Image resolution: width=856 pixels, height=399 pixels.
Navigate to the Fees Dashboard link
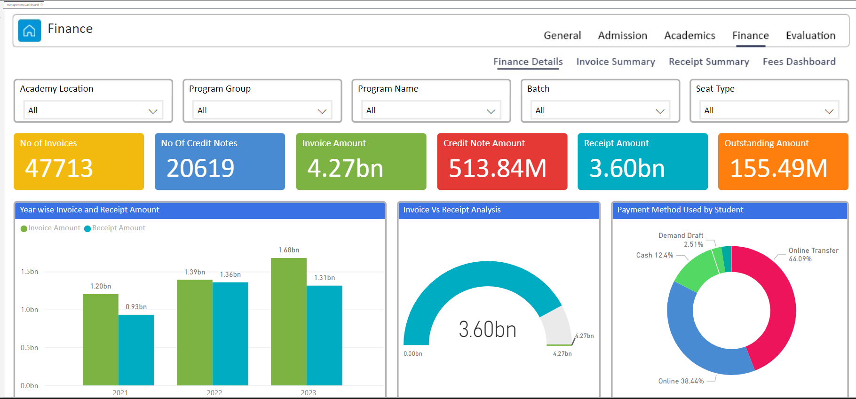point(799,62)
